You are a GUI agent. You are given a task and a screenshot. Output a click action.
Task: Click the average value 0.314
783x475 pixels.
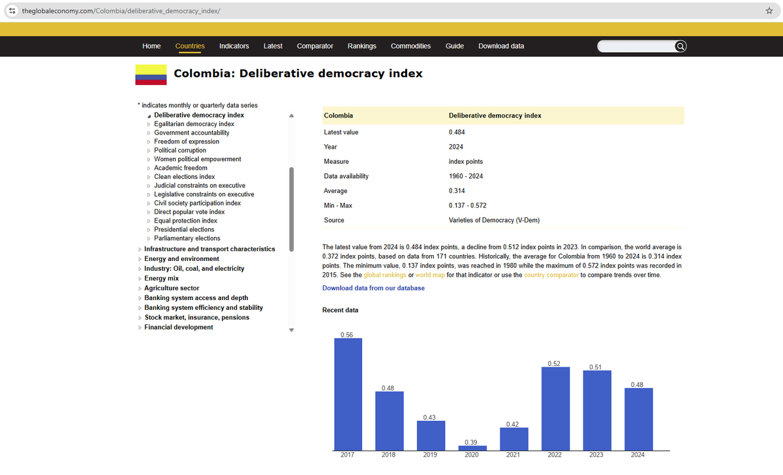click(x=457, y=191)
